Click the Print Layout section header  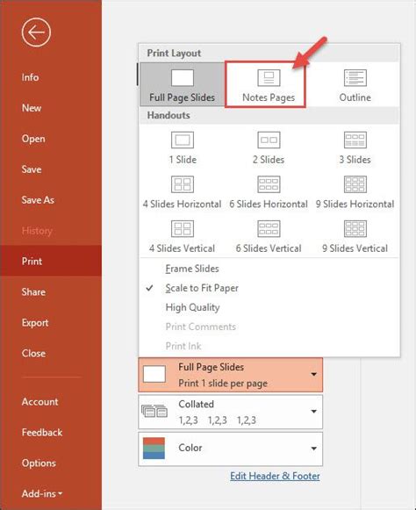(x=174, y=53)
